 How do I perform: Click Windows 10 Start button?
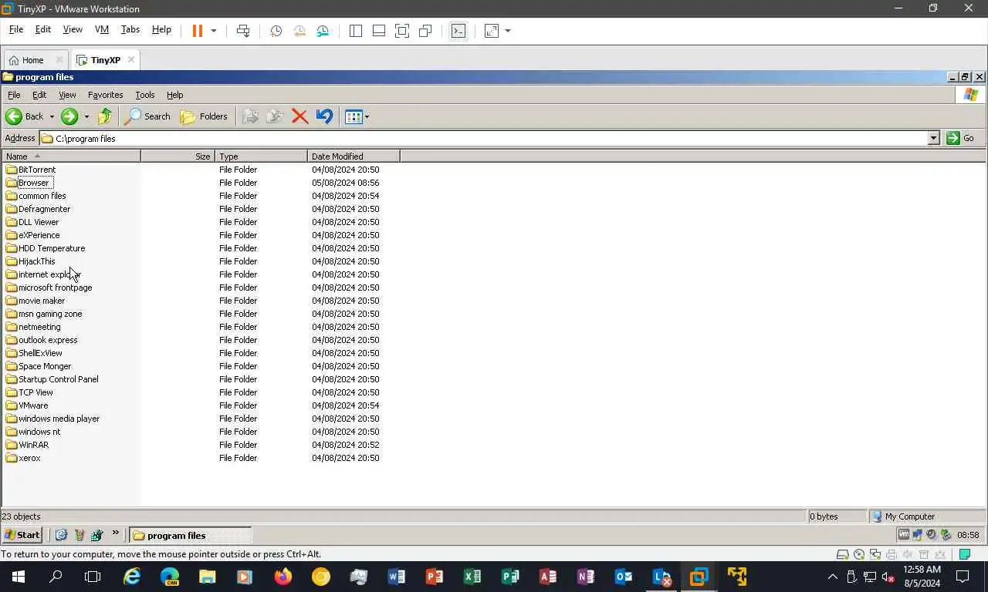[x=18, y=576]
